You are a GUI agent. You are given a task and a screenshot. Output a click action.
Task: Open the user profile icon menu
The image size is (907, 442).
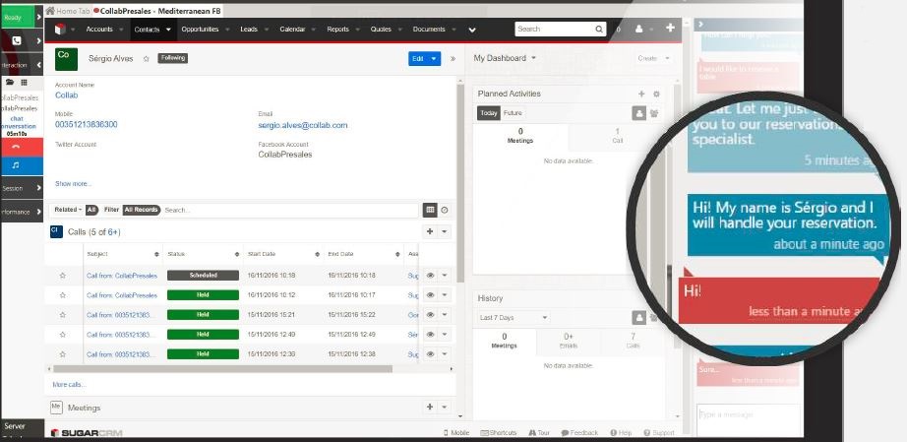pos(639,29)
